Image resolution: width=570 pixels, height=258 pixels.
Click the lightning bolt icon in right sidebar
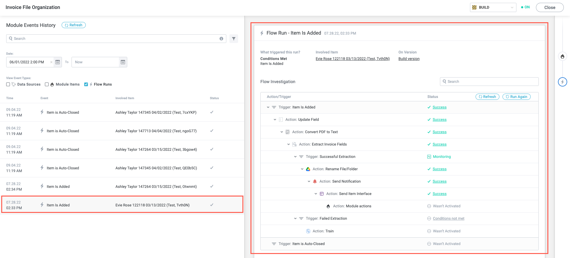pos(562,82)
